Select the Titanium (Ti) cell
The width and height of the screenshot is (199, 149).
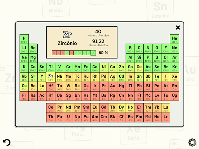pyautogui.click(x=51, y=68)
